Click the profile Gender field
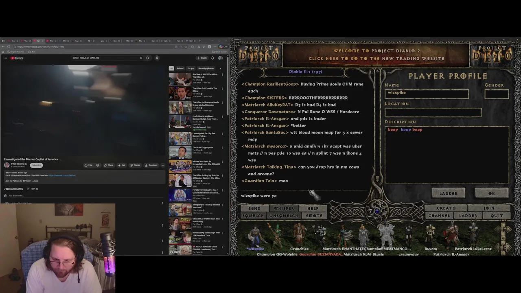The image size is (521, 293). 497,94
